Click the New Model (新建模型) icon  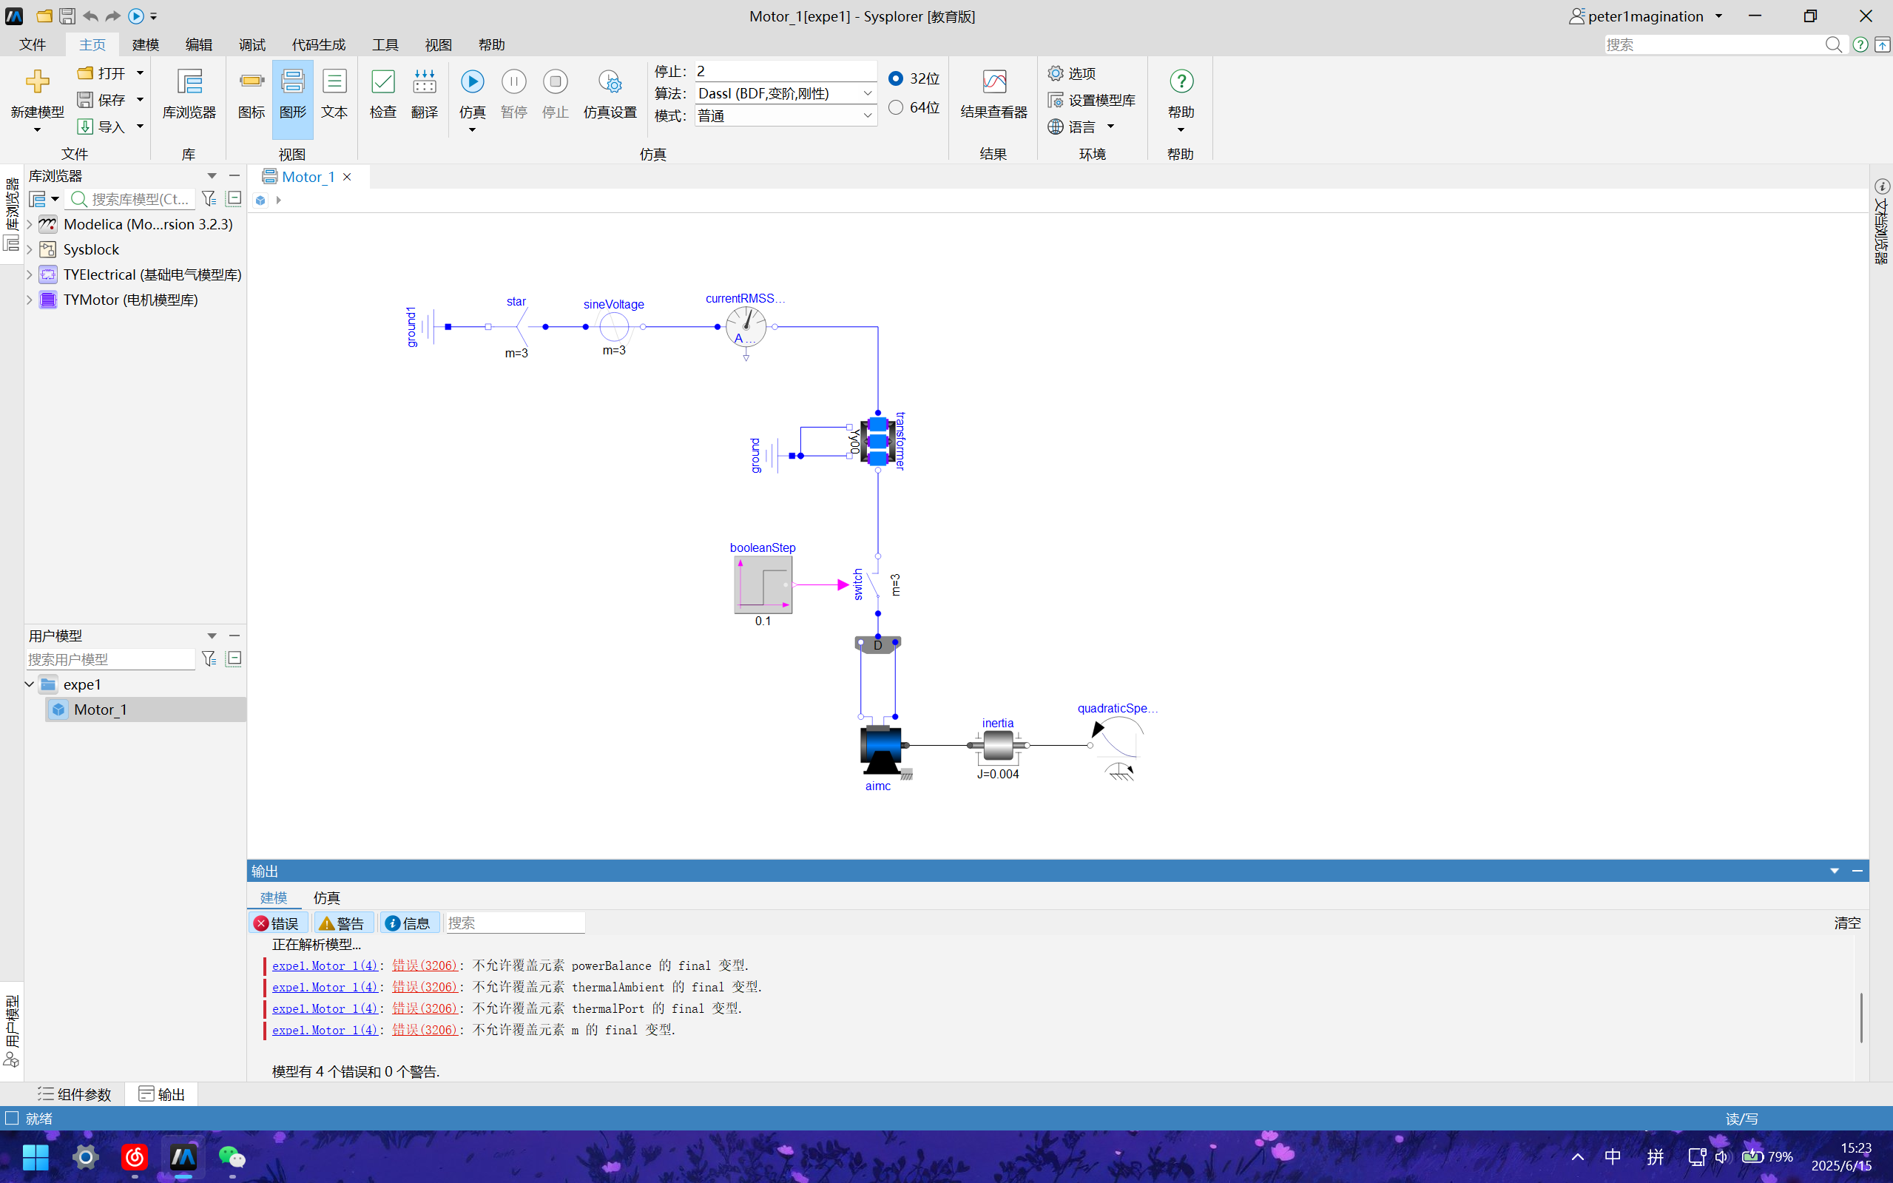[37, 82]
